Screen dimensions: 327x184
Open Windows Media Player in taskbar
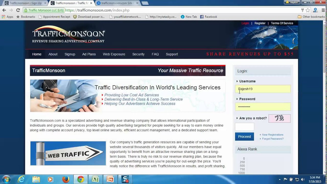pyautogui.click(x=50, y=179)
